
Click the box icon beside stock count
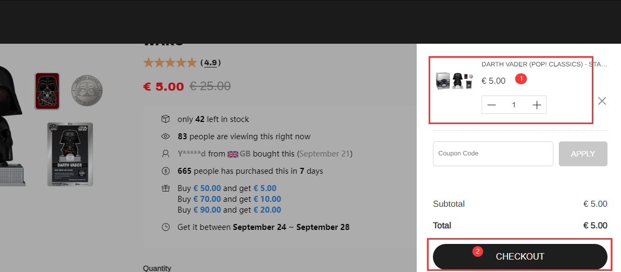tap(166, 119)
